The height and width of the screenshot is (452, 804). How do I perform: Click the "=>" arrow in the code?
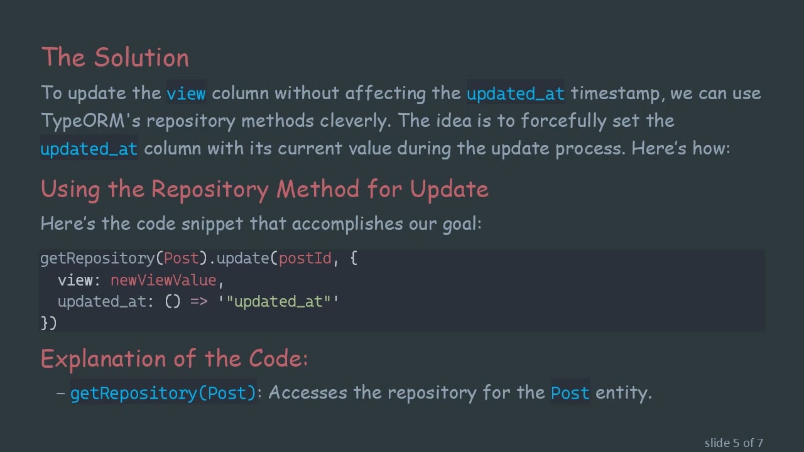[198, 302]
